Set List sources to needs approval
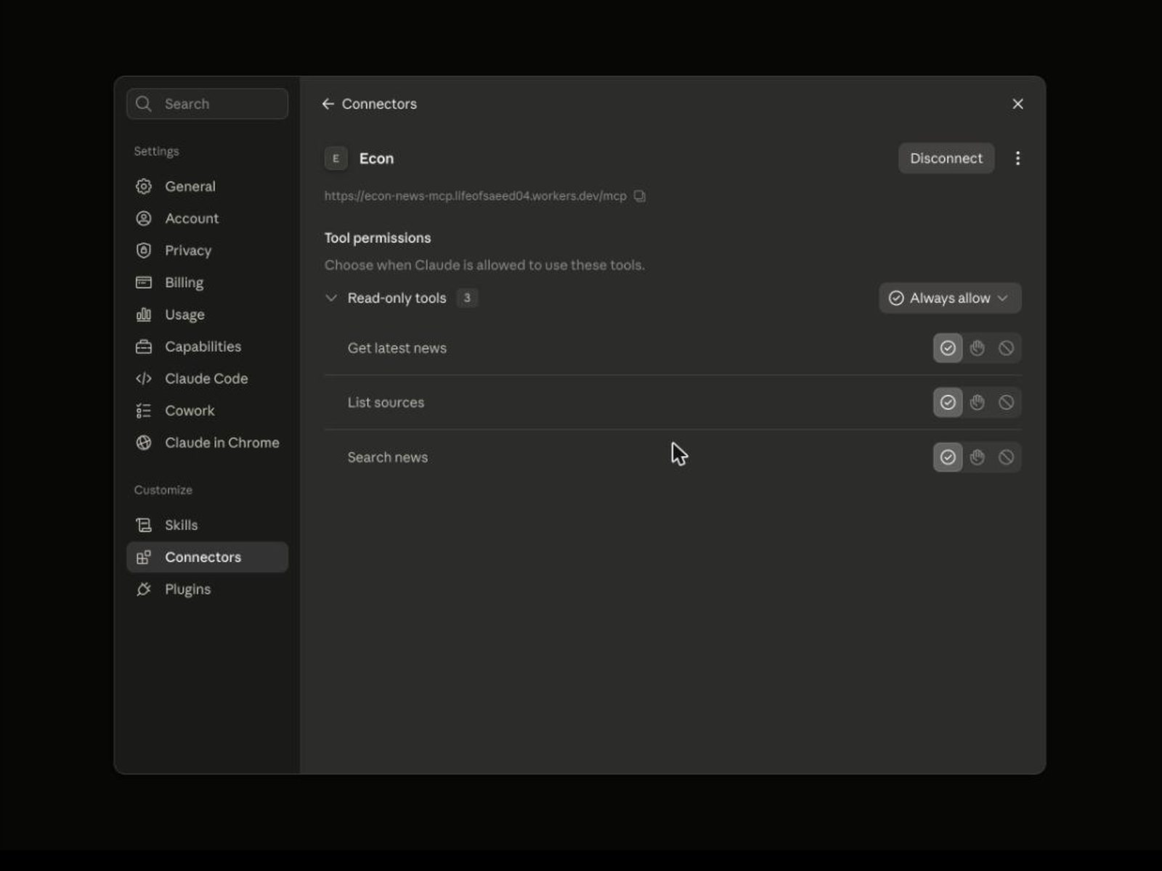Screen dimensions: 1162x871 pyautogui.click(x=977, y=402)
